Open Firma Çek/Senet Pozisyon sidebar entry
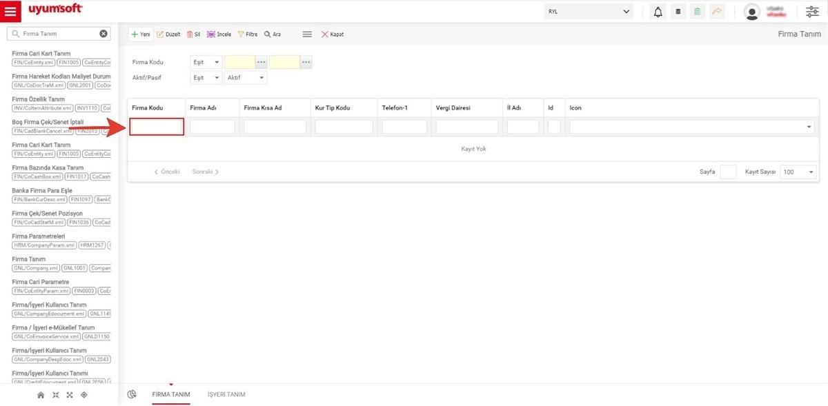 tap(48, 214)
